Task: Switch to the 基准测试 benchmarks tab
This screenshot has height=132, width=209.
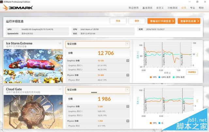Action: tap(147, 8)
